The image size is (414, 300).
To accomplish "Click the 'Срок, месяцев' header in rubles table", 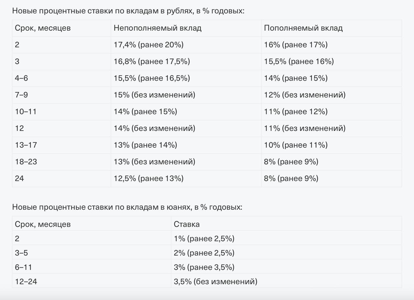I will (x=43, y=28).
